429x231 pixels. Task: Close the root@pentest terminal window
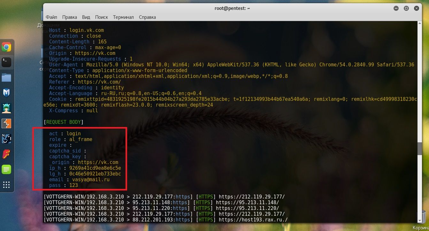416,8
